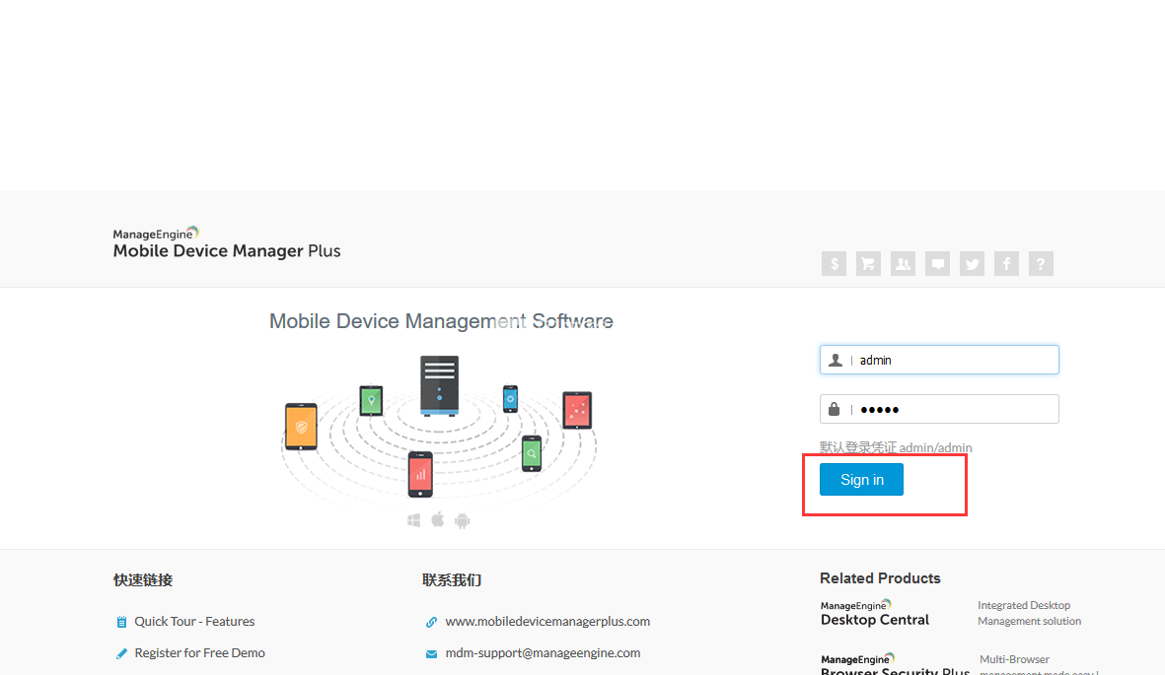Open the user community people icon
The height and width of the screenshot is (675, 1165).
tap(903, 264)
